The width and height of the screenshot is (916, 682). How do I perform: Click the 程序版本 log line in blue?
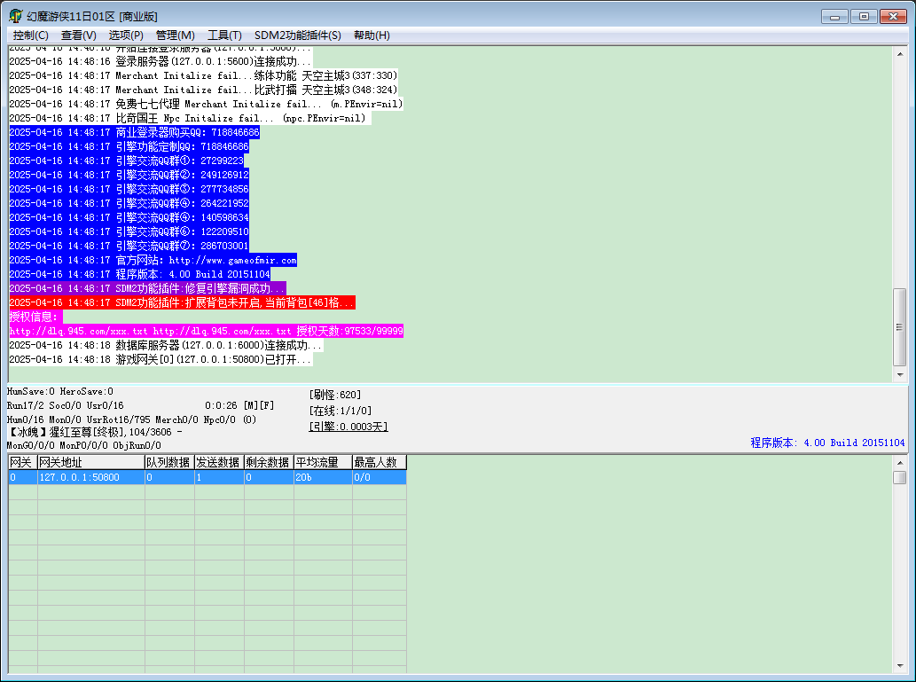tap(139, 274)
